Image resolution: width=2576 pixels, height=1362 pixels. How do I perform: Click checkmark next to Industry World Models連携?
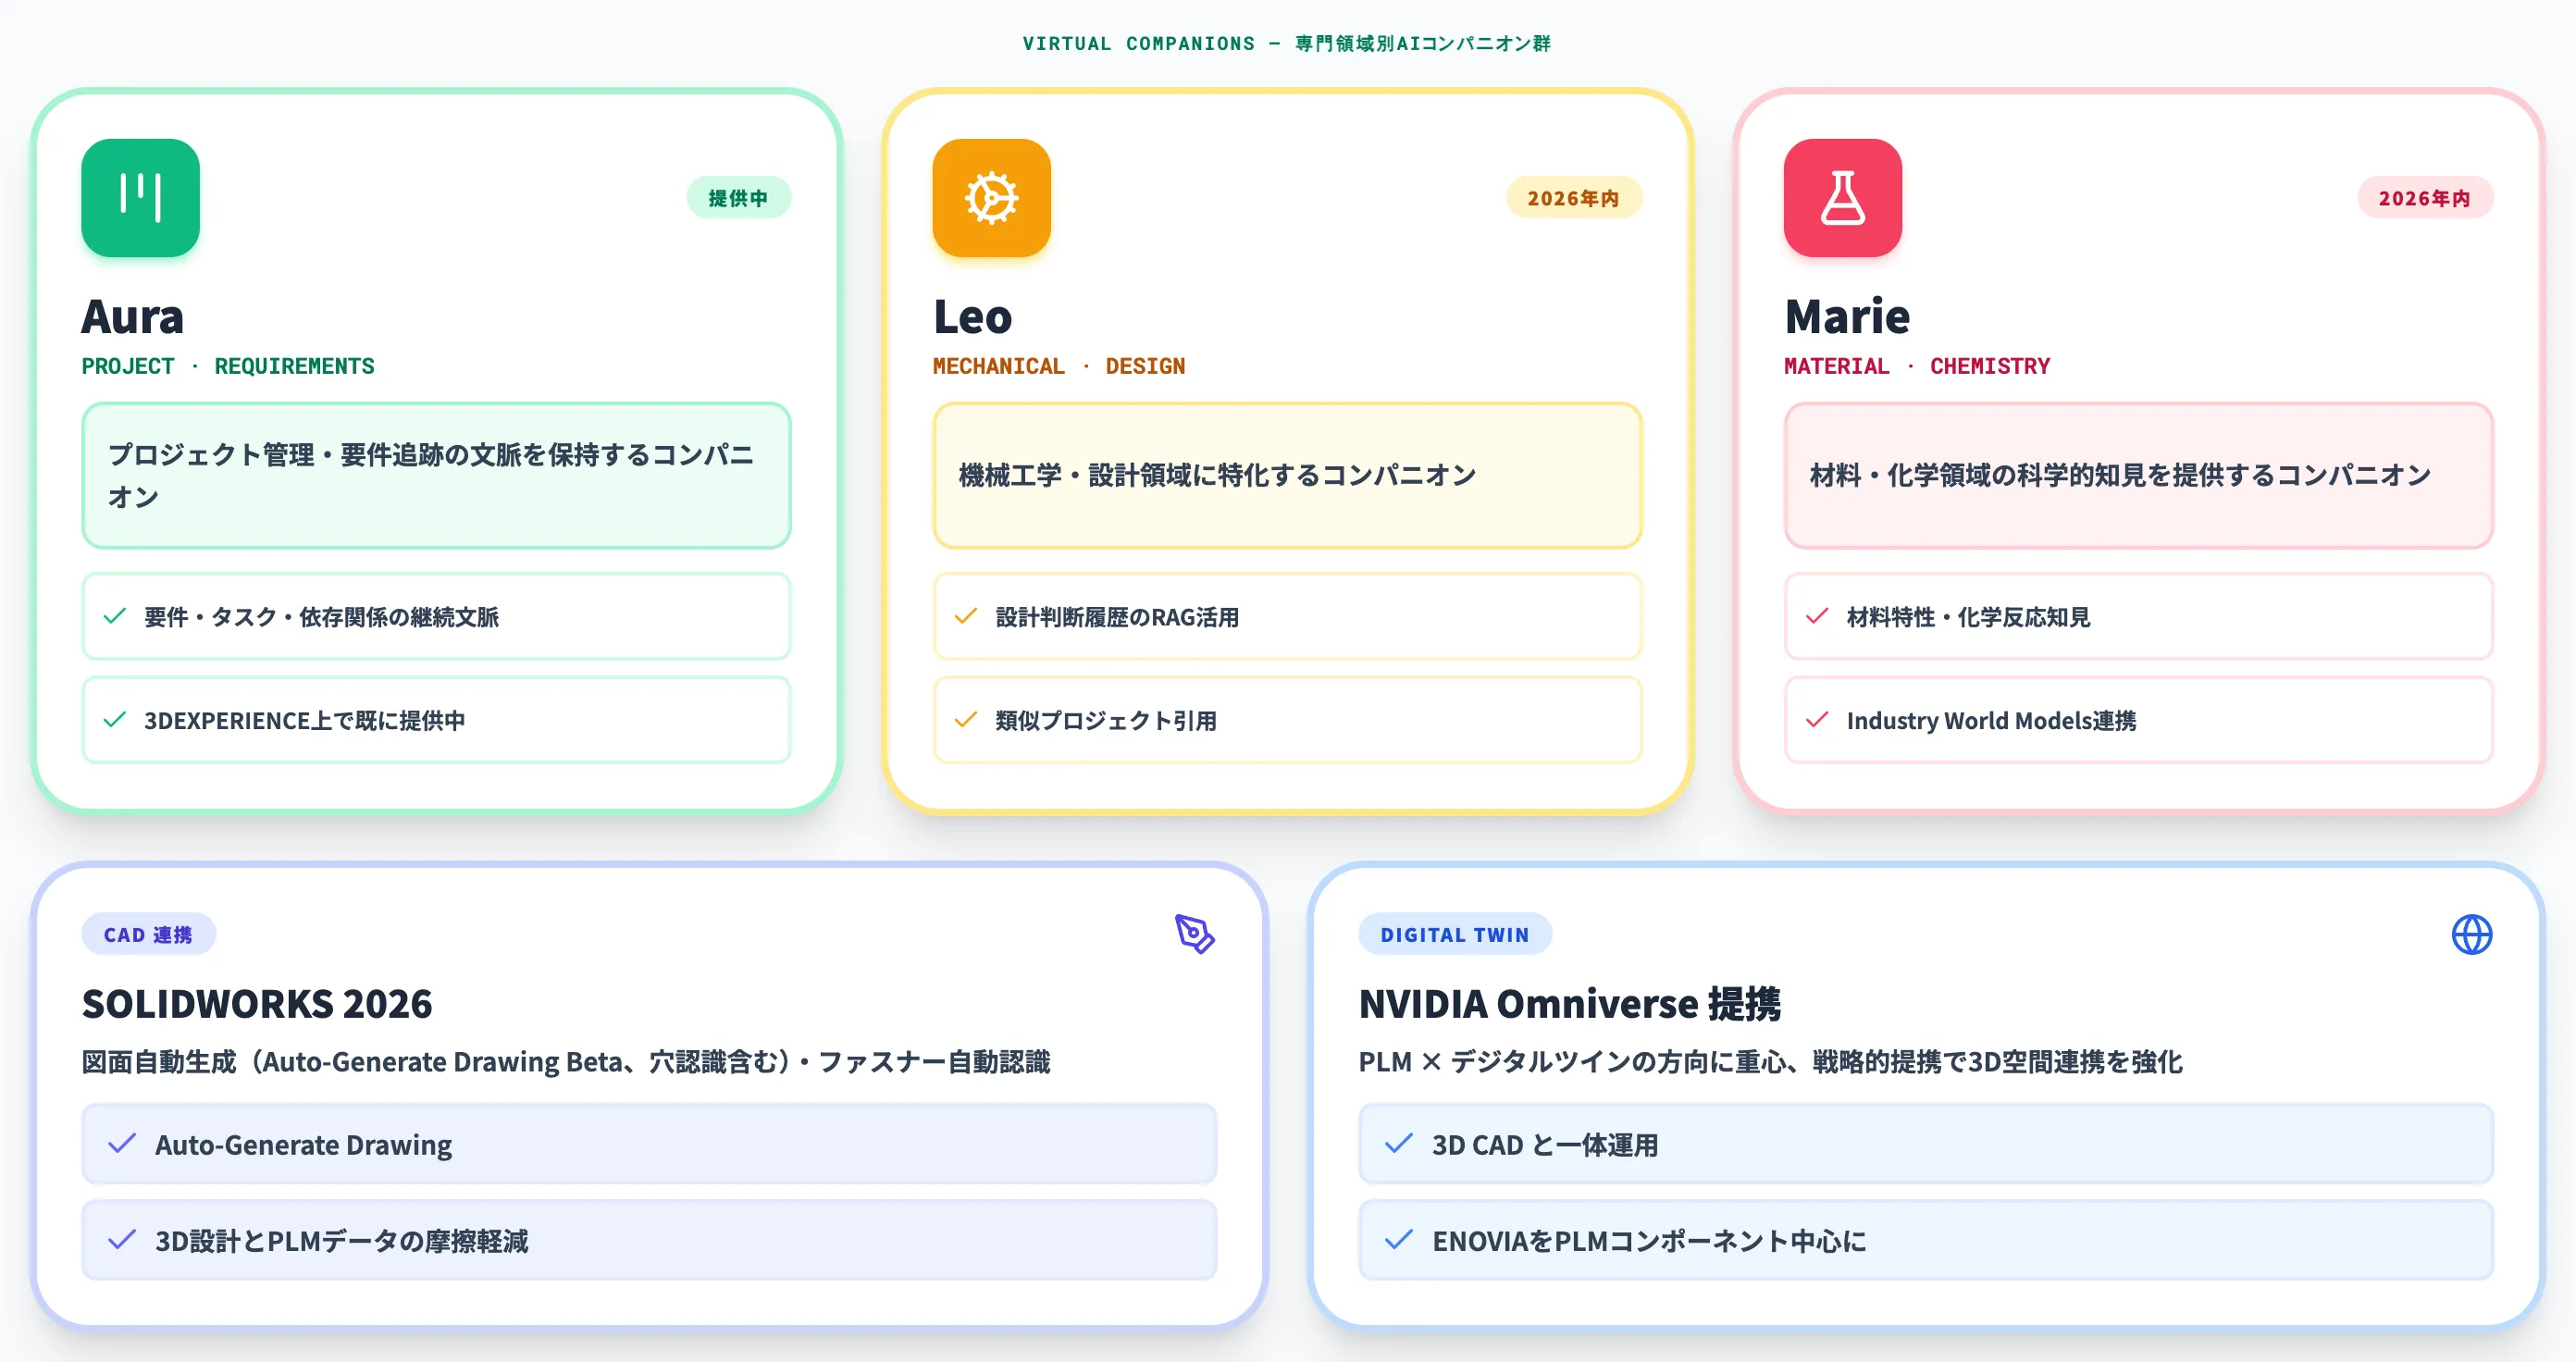point(1817,720)
